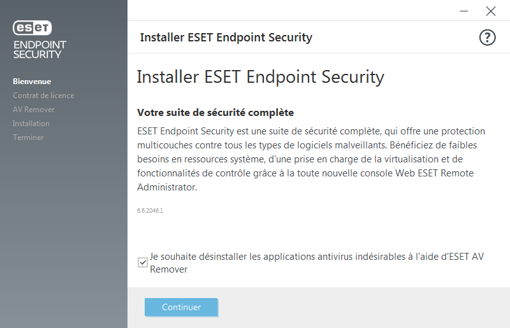Image resolution: width=510 pixels, height=328 pixels.
Task: Select the Bienvenue step in sidebar
Action: 32,82
